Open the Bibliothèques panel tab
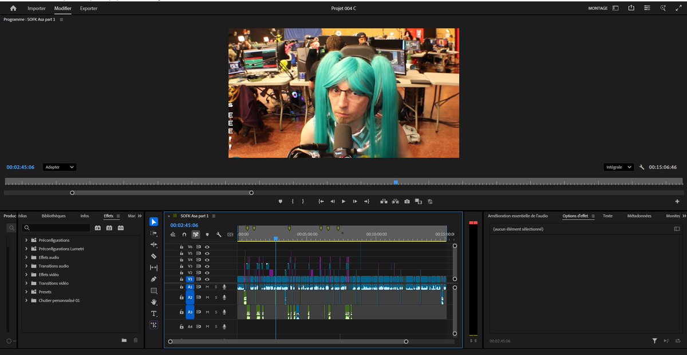 click(54, 216)
